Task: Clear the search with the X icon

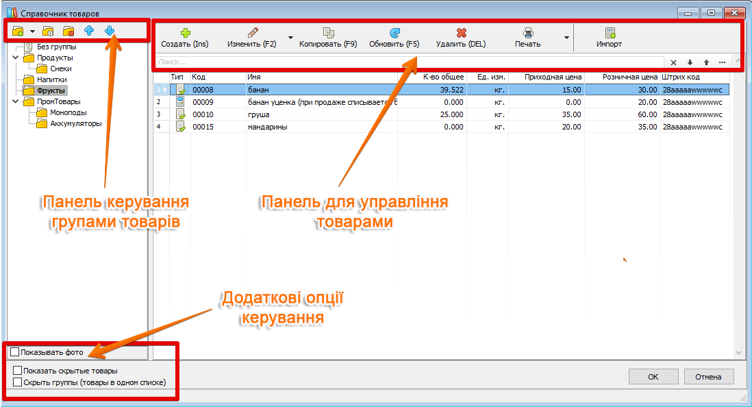Action: tap(673, 62)
